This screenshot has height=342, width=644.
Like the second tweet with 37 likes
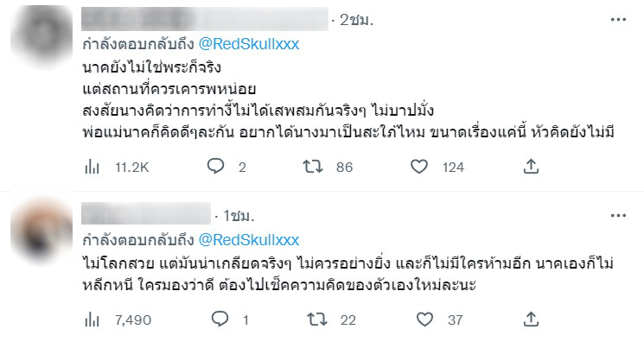point(424,320)
